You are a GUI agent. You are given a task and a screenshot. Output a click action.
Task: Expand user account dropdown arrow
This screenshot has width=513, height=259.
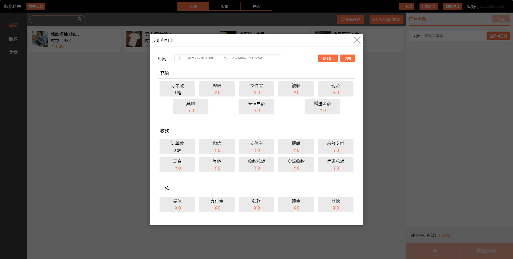point(508,6)
